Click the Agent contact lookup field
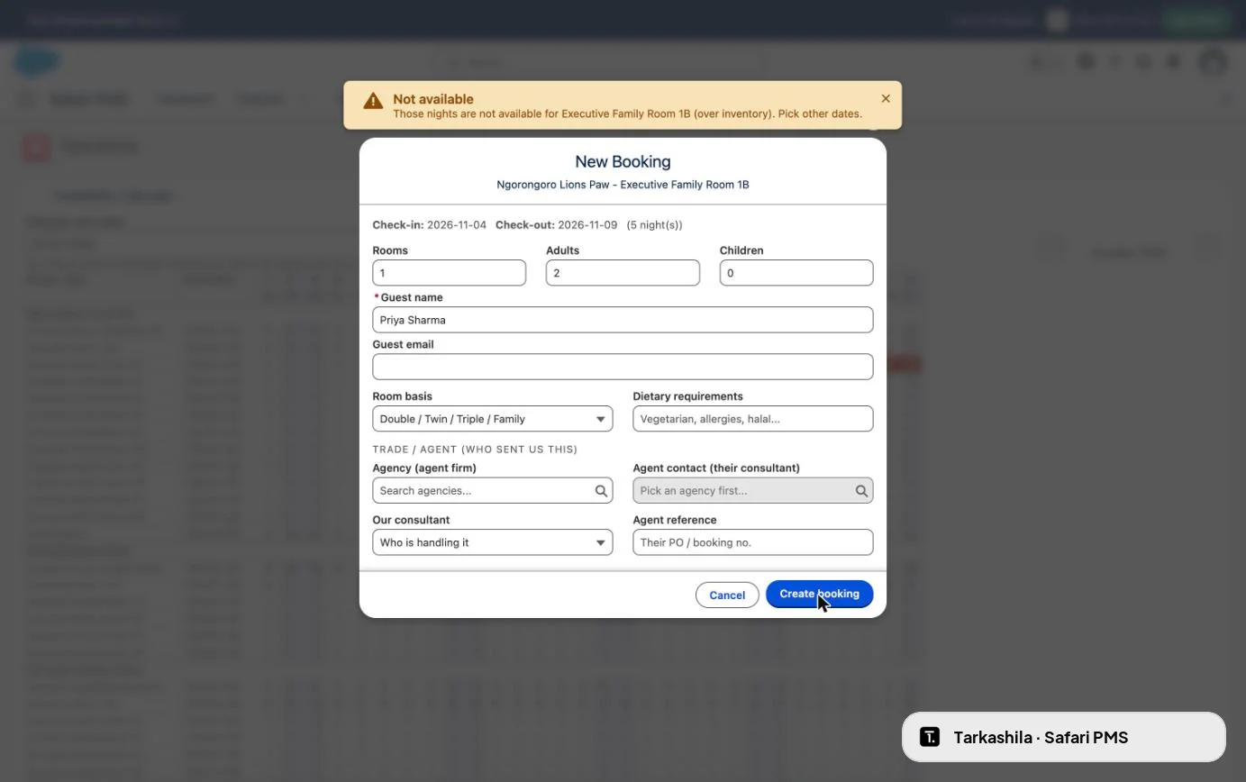The height and width of the screenshot is (782, 1246). coord(753,491)
